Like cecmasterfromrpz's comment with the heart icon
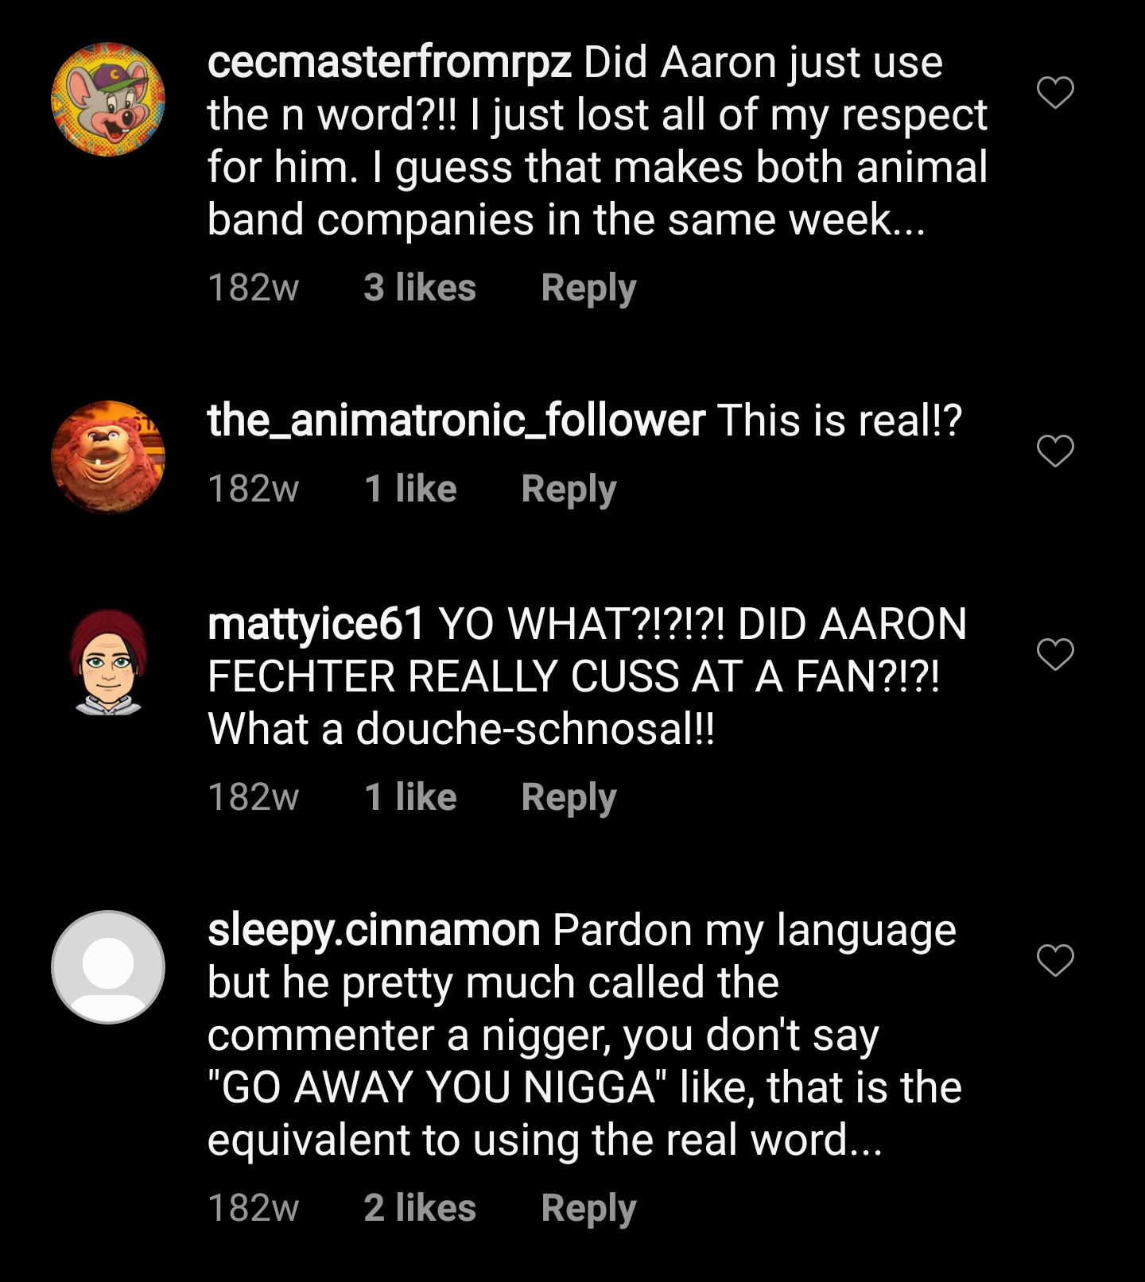The height and width of the screenshot is (1282, 1145). point(1055,93)
